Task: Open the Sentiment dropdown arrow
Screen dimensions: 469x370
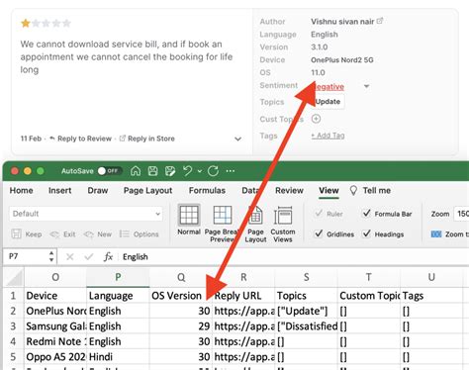Action: (366, 86)
